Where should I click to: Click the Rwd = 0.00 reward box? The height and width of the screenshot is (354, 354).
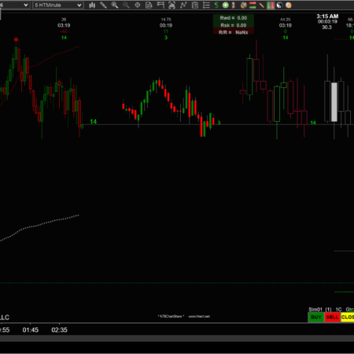[x=234, y=18]
